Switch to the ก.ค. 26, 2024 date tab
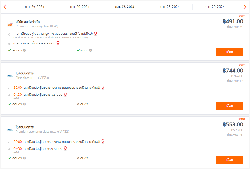 pyautogui.click(x=80, y=7)
